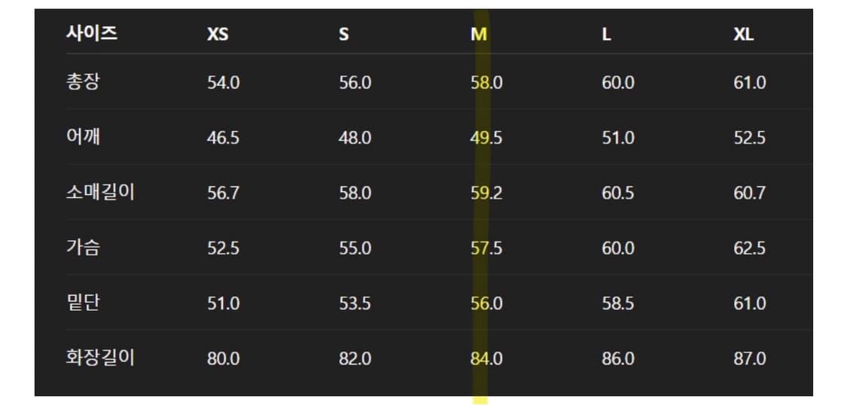Select the 84.0 value in M column
This screenshot has height=405, width=847.
click(486, 358)
